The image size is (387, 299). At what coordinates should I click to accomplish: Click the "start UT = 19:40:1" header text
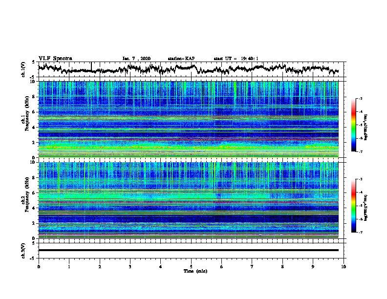pos(236,59)
